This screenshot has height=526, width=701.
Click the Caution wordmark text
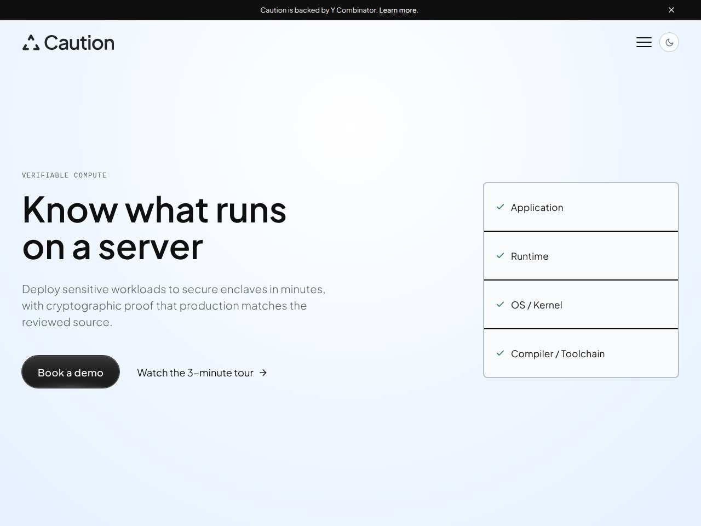79,43
